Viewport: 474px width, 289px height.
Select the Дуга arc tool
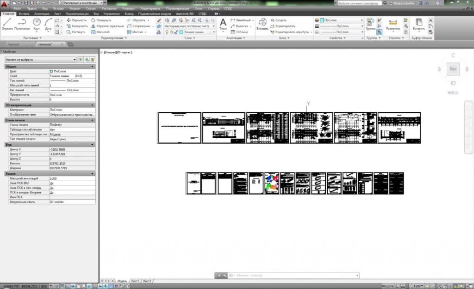coord(48,24)
